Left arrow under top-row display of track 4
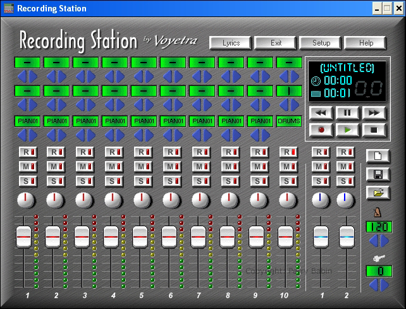 click(109, 76)
